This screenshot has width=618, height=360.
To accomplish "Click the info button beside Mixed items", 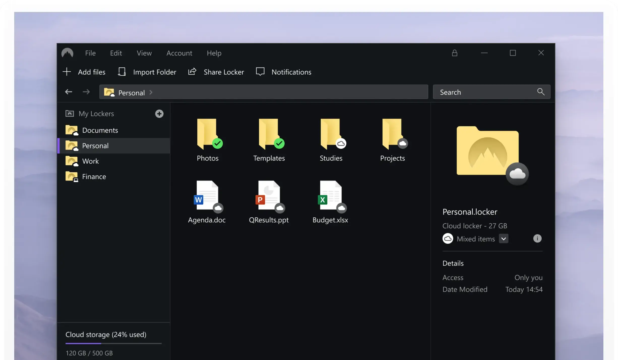I will [537, 238].
